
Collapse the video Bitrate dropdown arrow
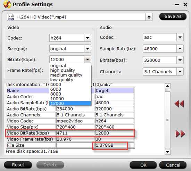point(87,59)
